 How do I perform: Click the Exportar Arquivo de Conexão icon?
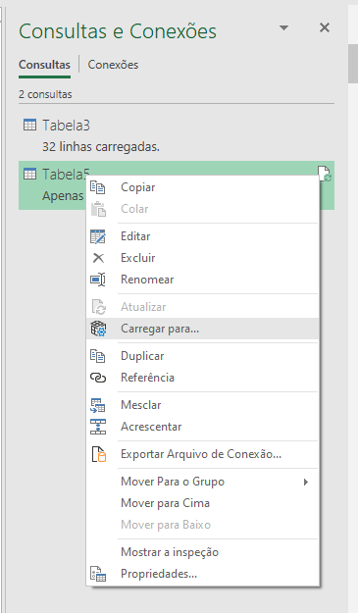point(98,454)
